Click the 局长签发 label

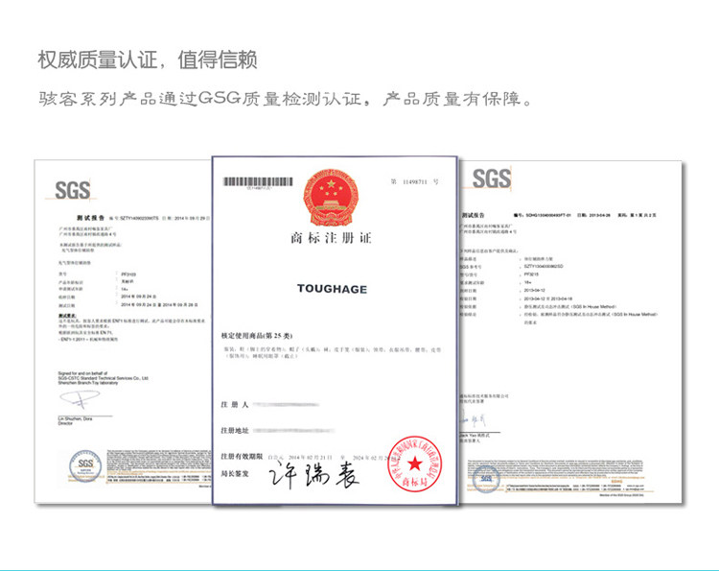(234, 473)
